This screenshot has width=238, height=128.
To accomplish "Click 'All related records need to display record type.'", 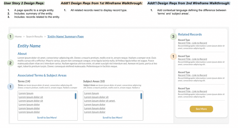I will coord(99,10).
